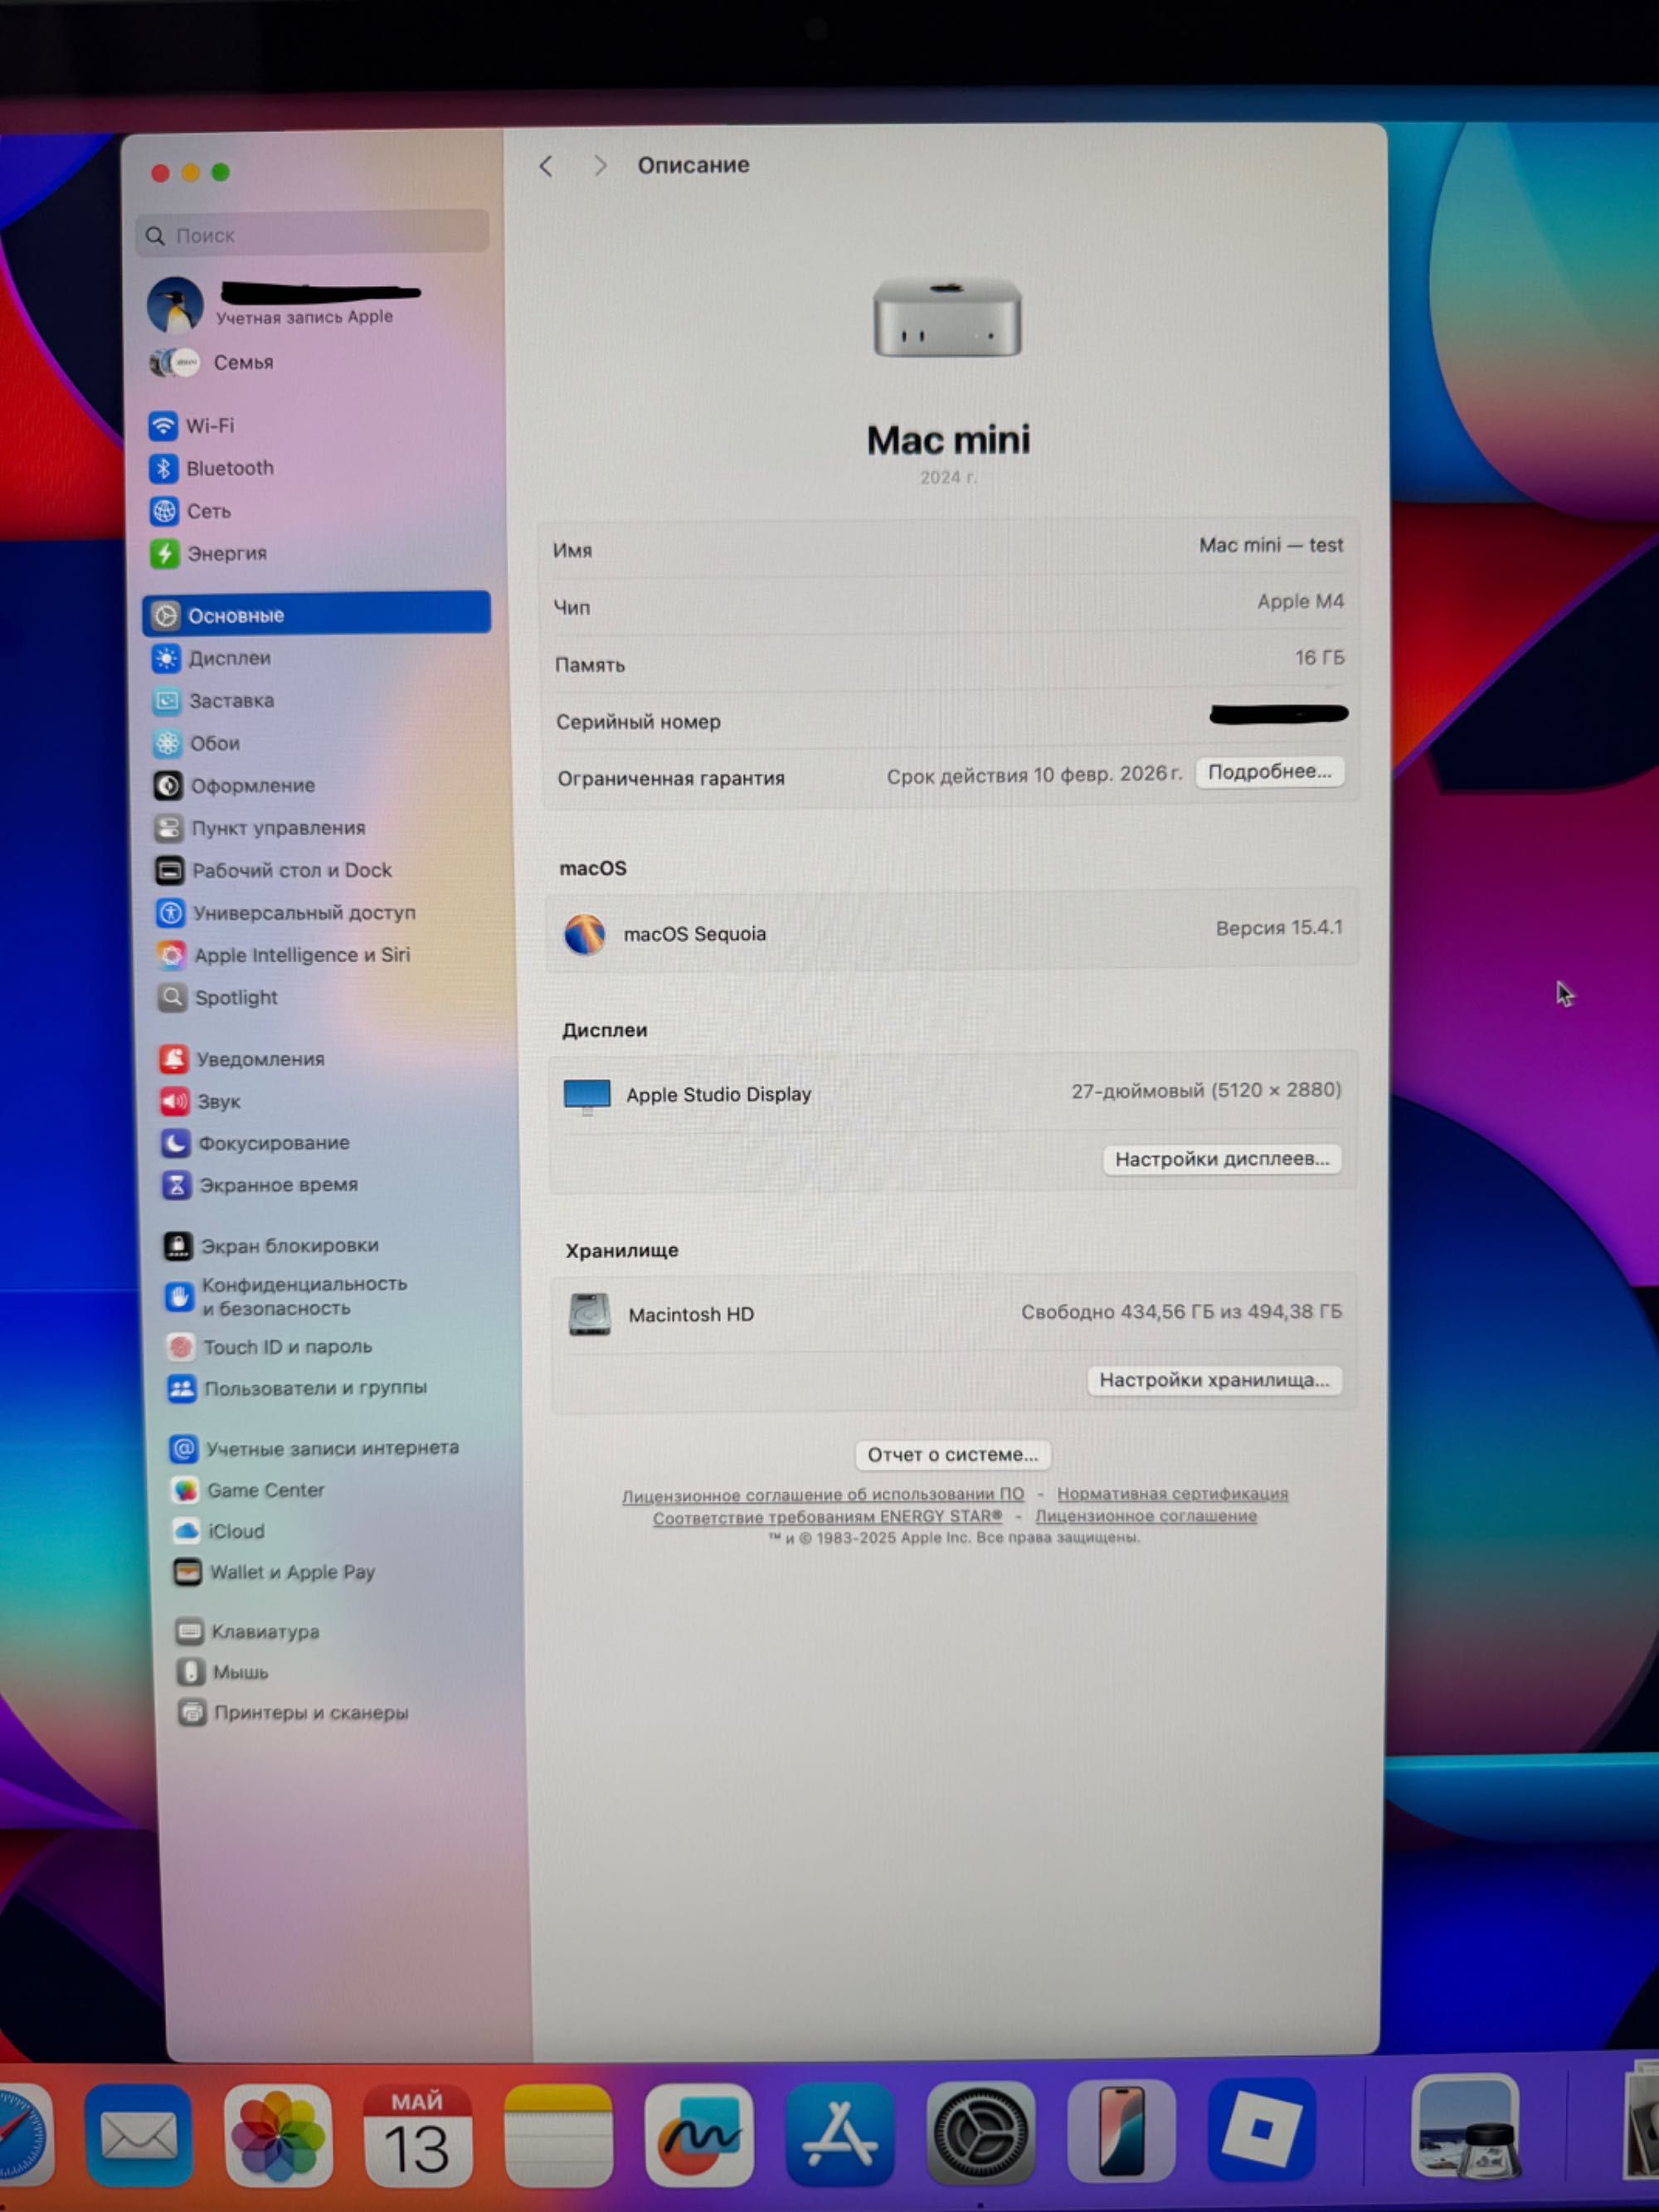Select Основные in the sidebar
1659x2212 pixels.
pyautogui.click(x=316, y=614)
